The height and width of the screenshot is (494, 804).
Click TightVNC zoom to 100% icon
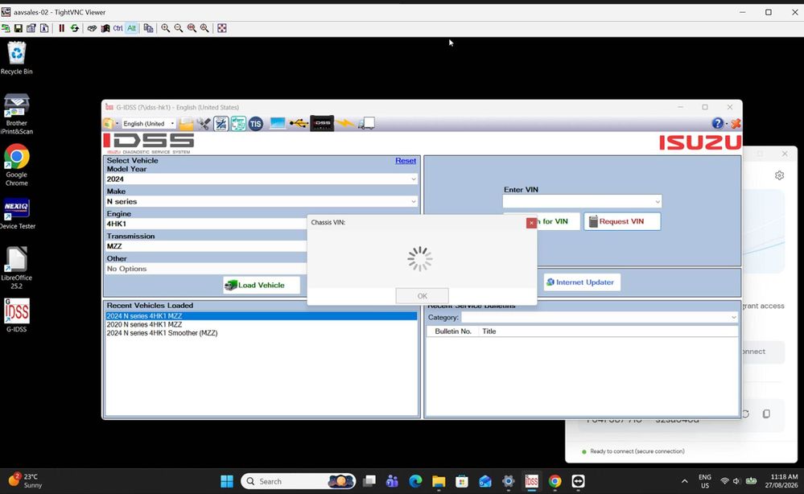coord(192,28)
